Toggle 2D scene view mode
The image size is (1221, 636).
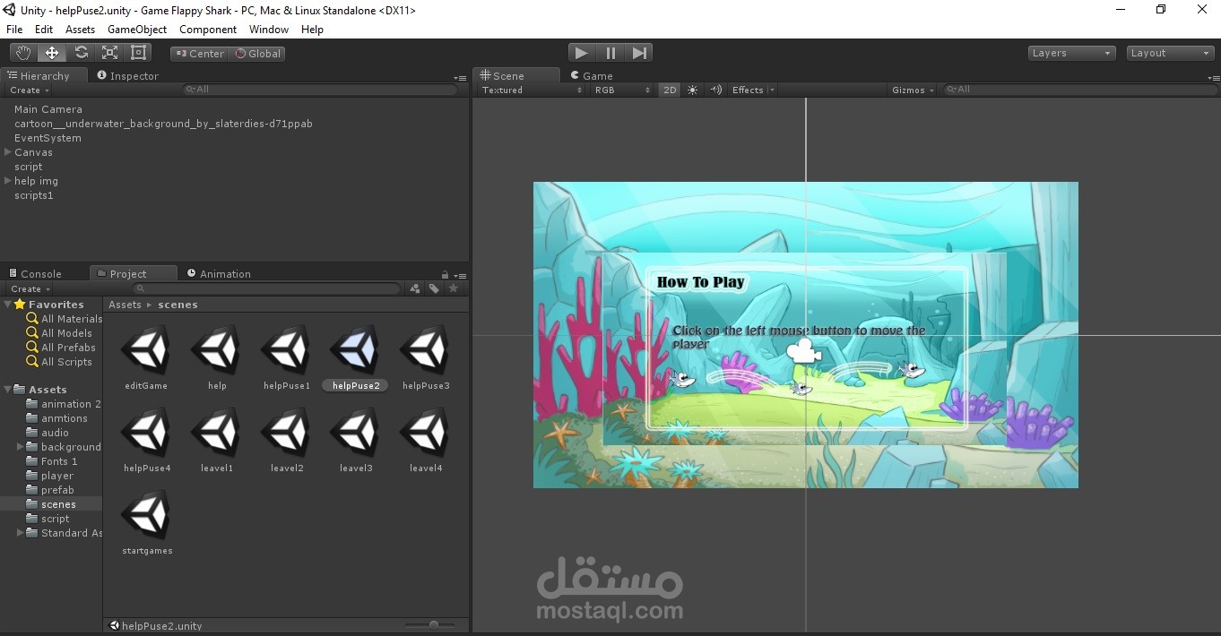[670, 90]
